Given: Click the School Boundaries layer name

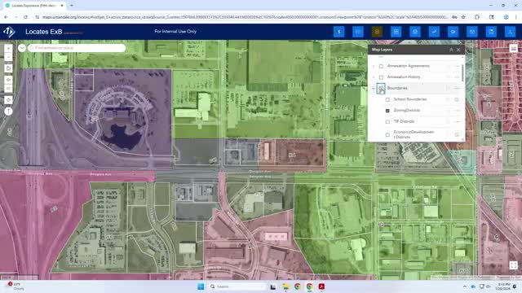Looking at the screenshot, I should click(x=410, y=99).
